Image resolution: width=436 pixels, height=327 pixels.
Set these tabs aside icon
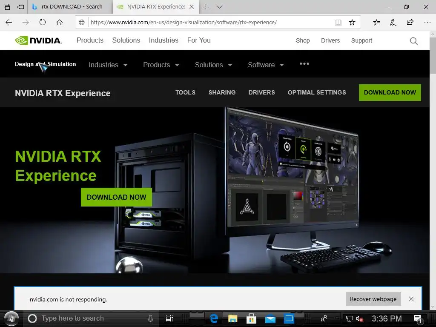click(x=20, y=7)
